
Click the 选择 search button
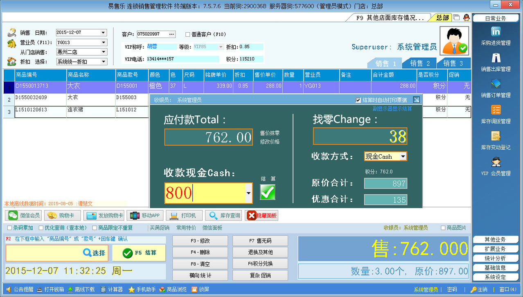point(94,253)
